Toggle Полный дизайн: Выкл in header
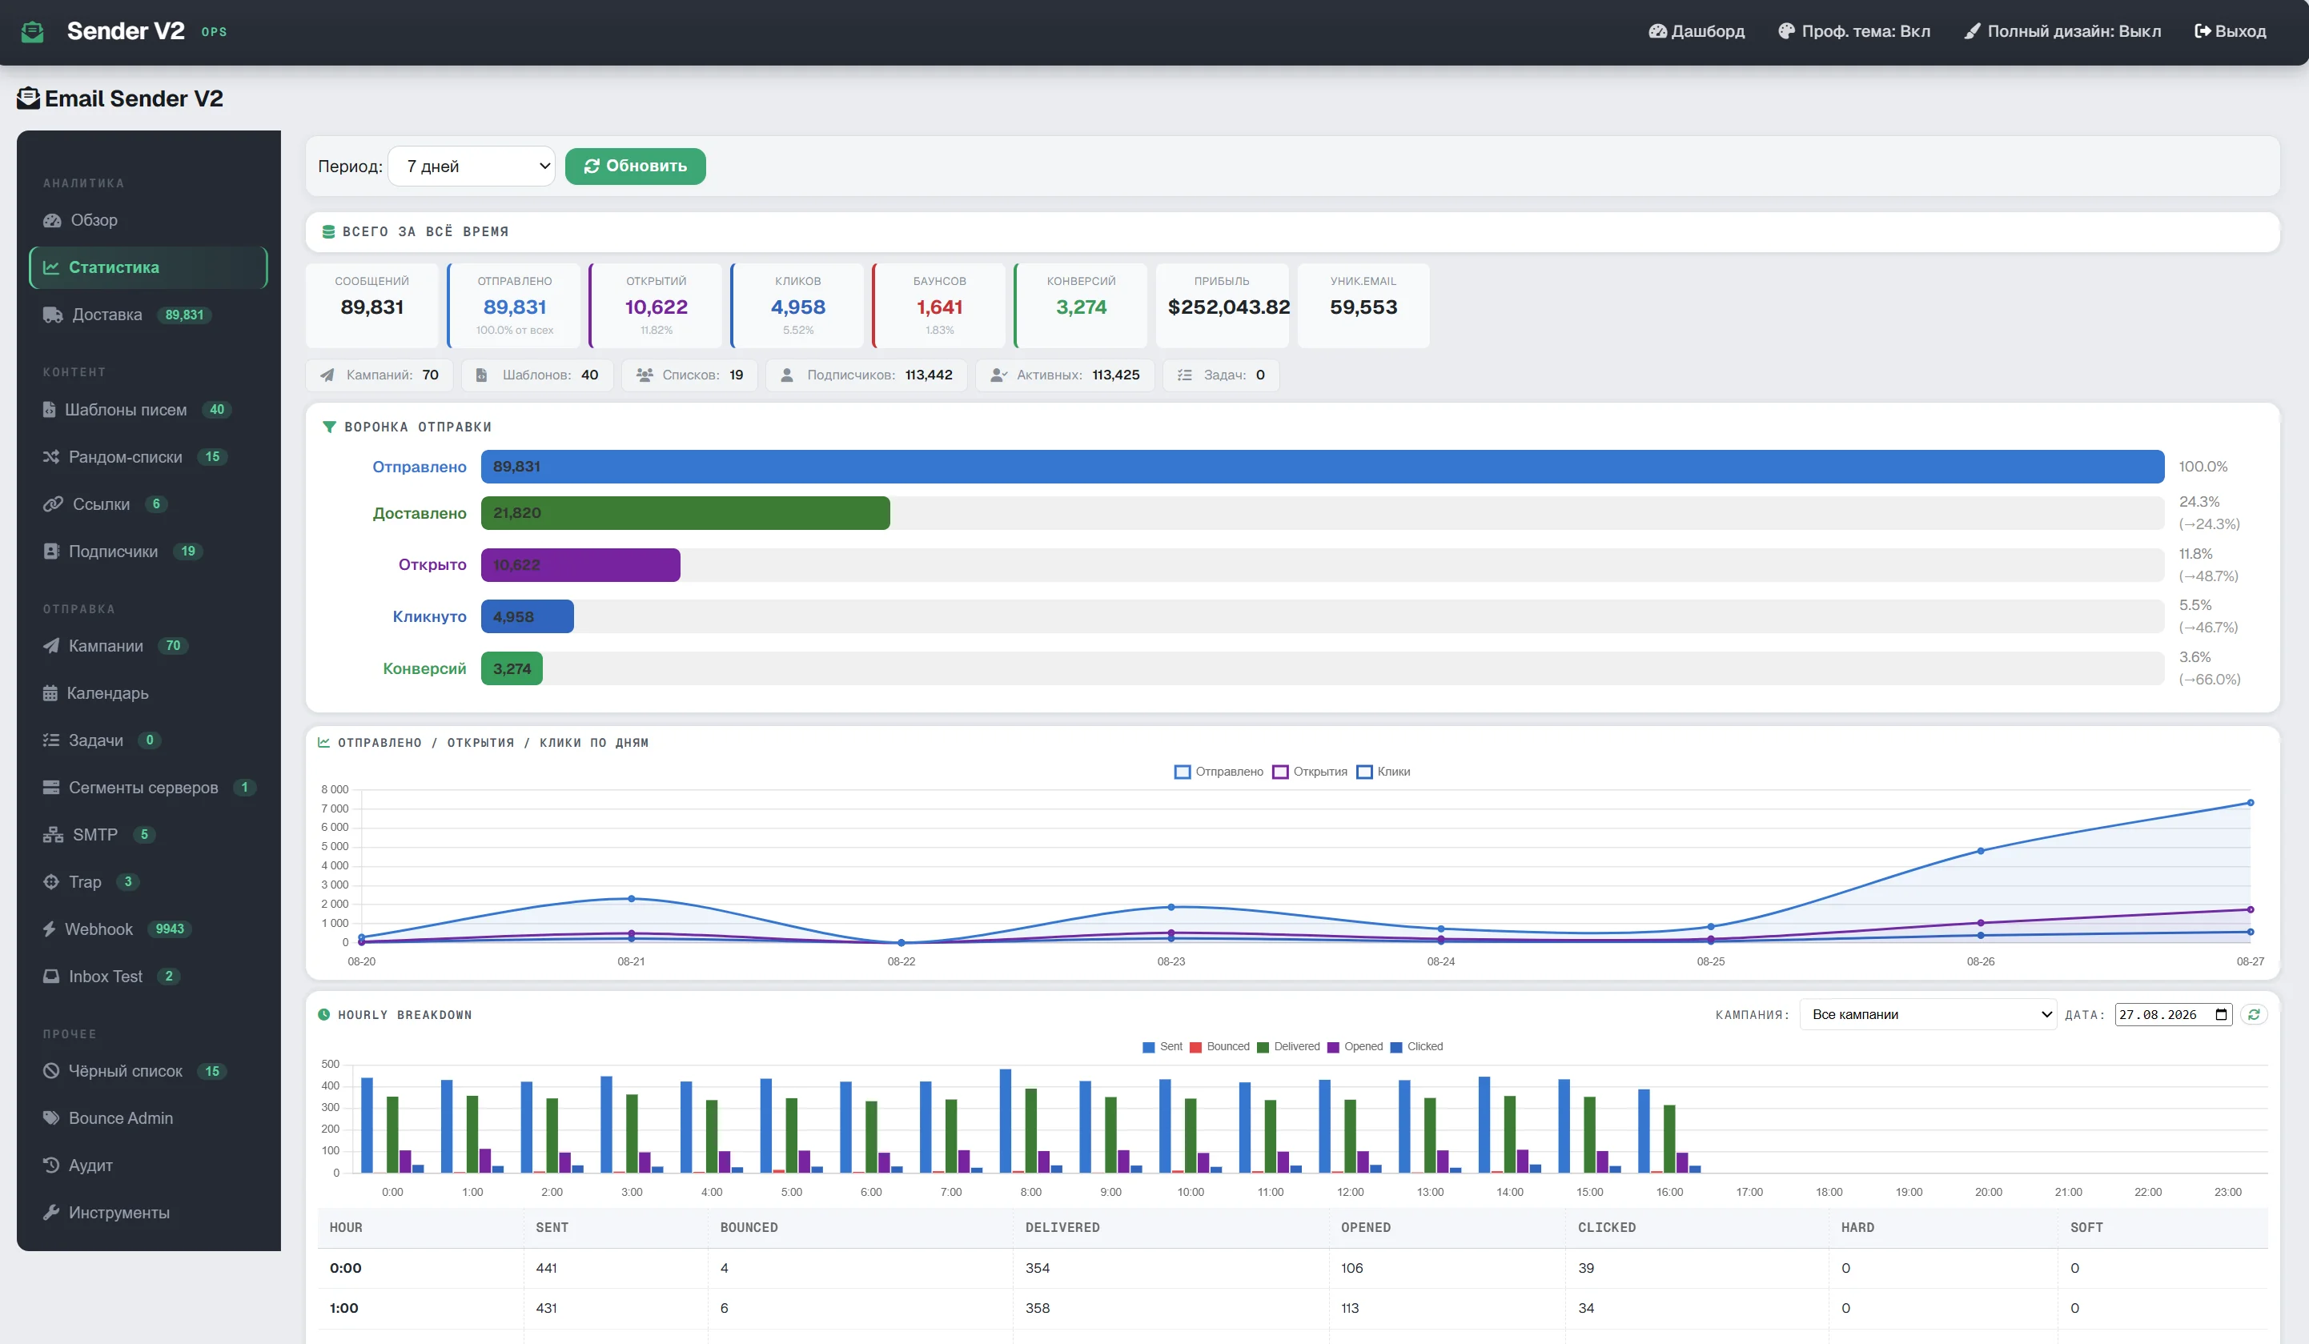This screenshot has width=2309, height=1344. pyautogui.click(x=2062, y=32)
